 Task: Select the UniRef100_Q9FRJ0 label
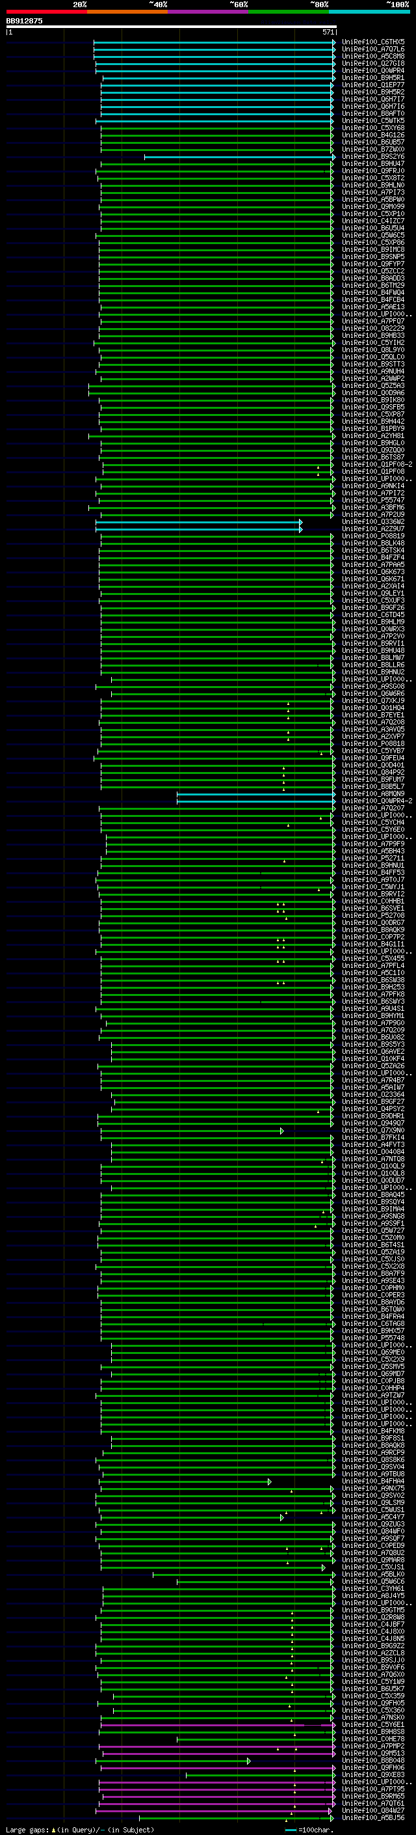click(373, 171)
